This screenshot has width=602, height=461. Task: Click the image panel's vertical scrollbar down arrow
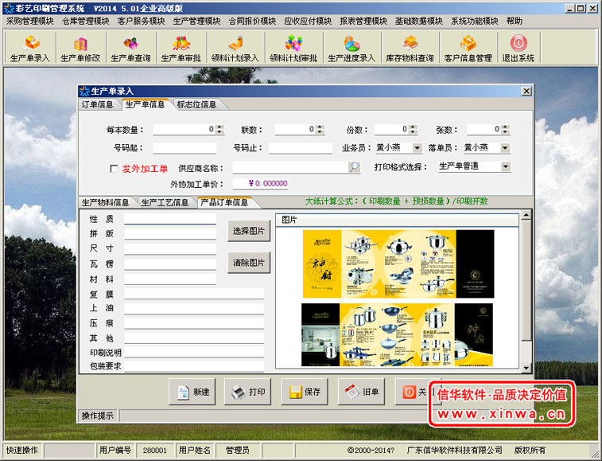526,369
